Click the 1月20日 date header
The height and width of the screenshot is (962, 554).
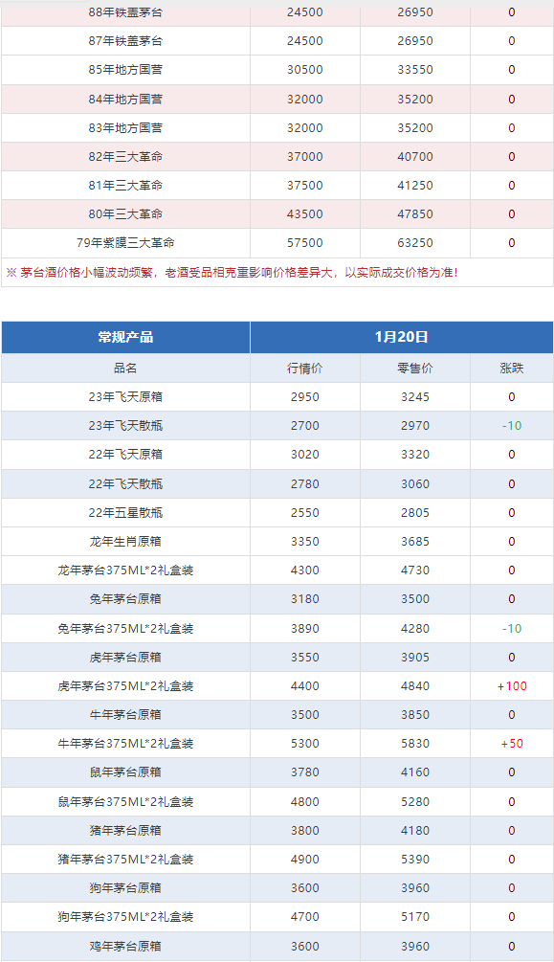click(401, 337)
